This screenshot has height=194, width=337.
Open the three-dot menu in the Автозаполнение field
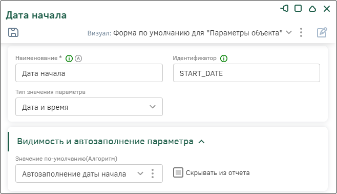point(153,173)
